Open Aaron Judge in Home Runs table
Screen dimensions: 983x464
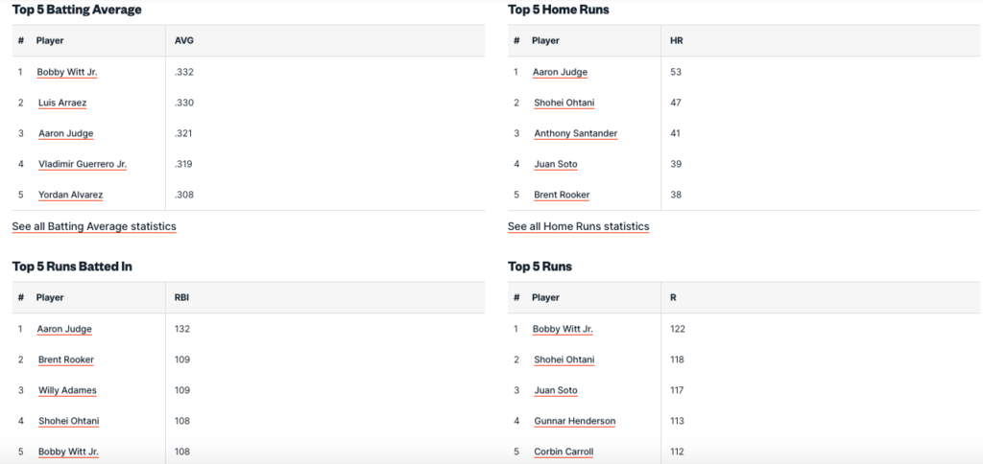pyautogui.click(x=560, y=72)
